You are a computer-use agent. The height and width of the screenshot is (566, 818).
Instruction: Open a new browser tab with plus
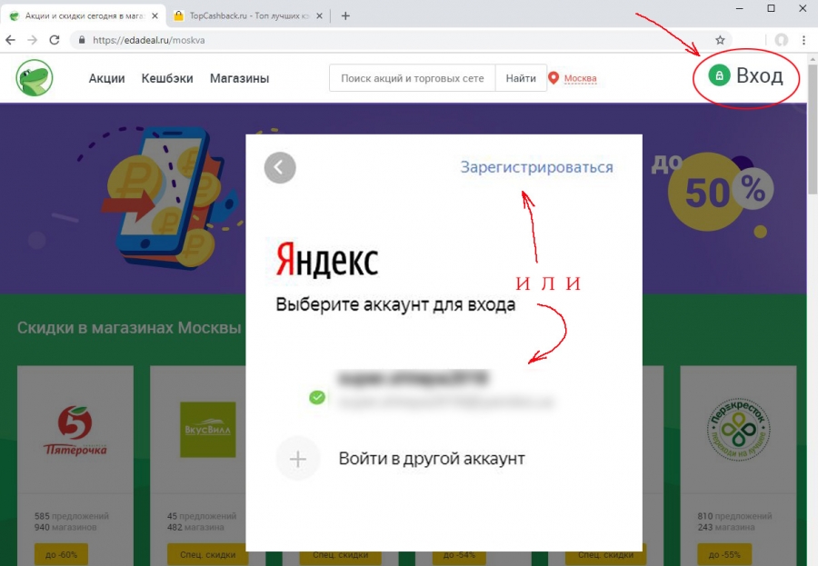[345, 15]
